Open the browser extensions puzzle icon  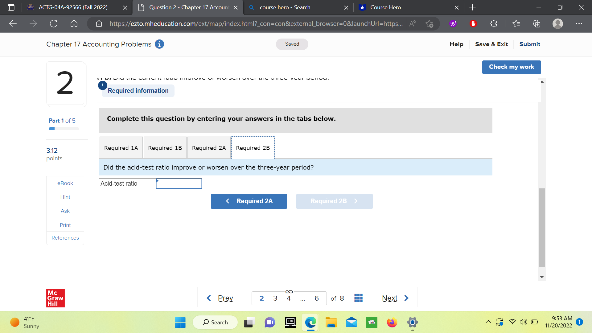click(x=494, y=24)
